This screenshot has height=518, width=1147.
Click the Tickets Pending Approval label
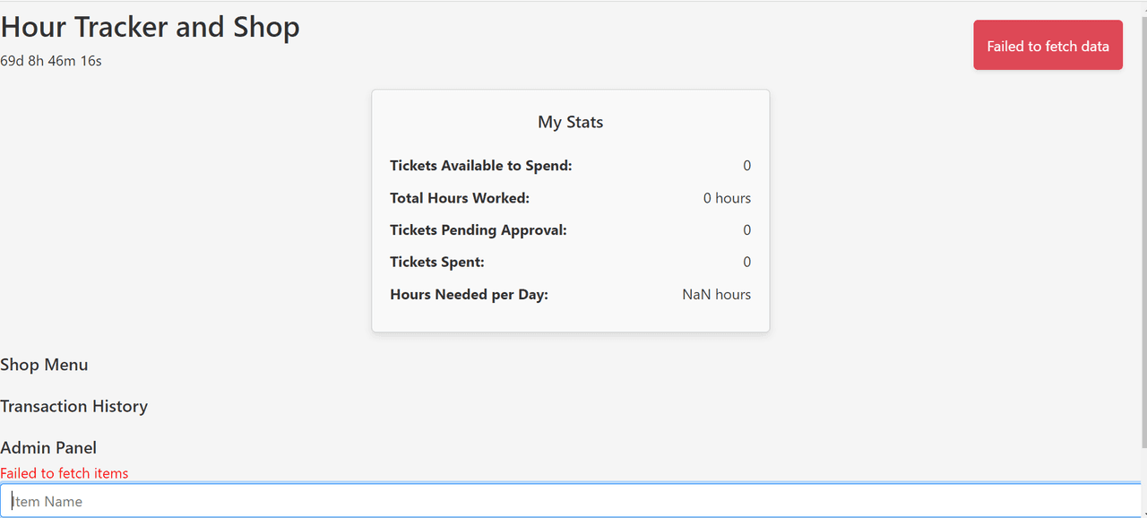pos(479,230)
